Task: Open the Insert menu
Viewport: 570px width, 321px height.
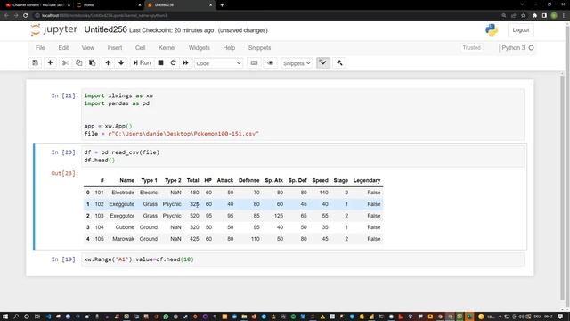Action: pos(115,47)
